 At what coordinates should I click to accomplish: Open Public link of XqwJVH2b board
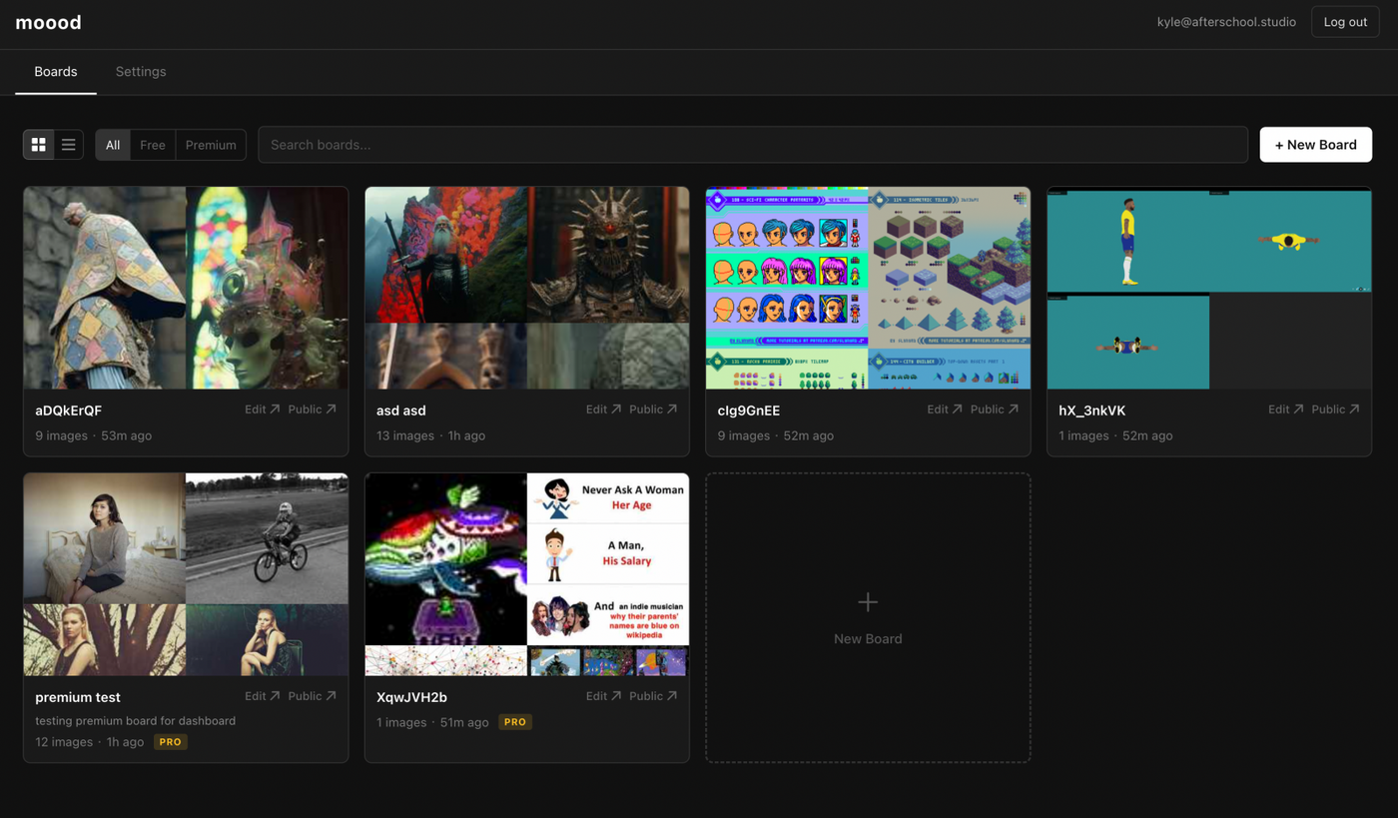[652, 696]
